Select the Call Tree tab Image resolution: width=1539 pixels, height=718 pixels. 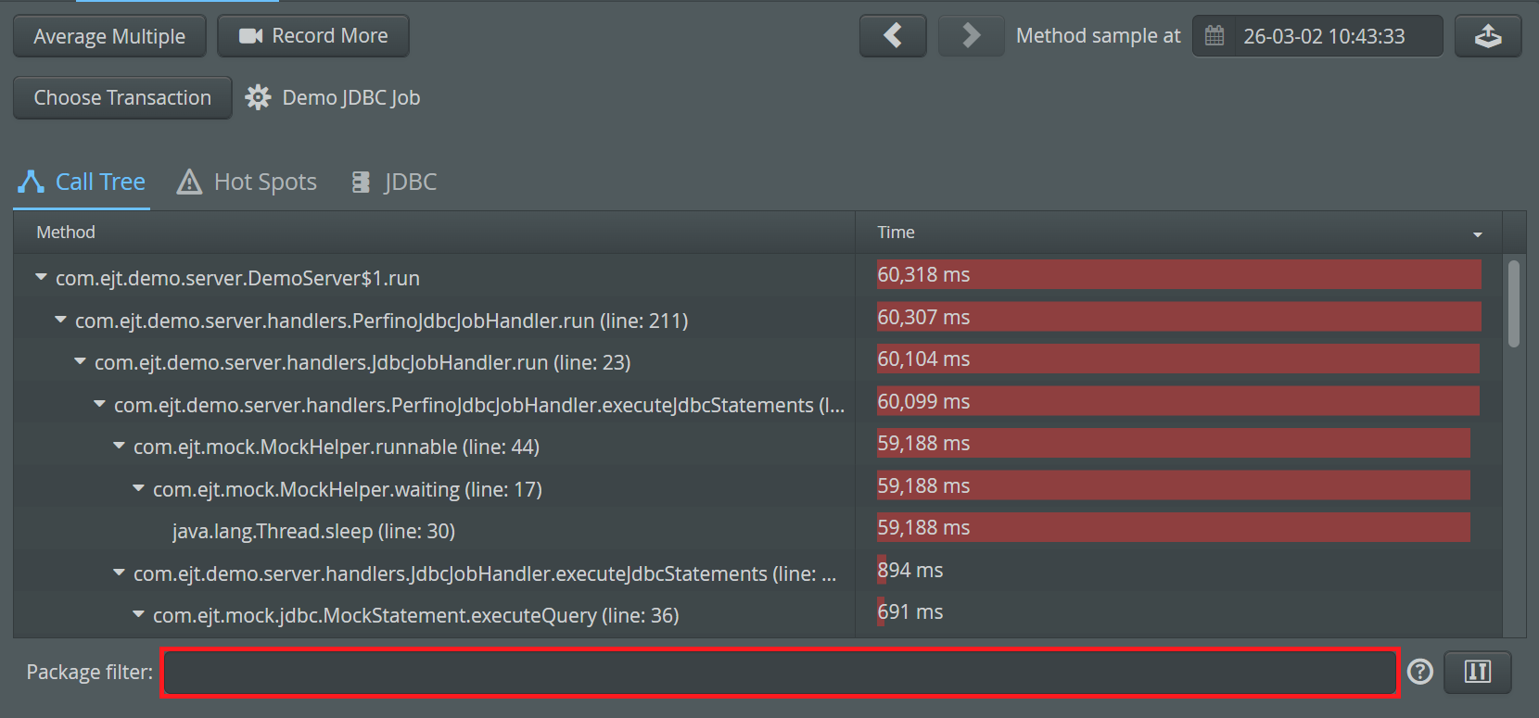[82, 182]
